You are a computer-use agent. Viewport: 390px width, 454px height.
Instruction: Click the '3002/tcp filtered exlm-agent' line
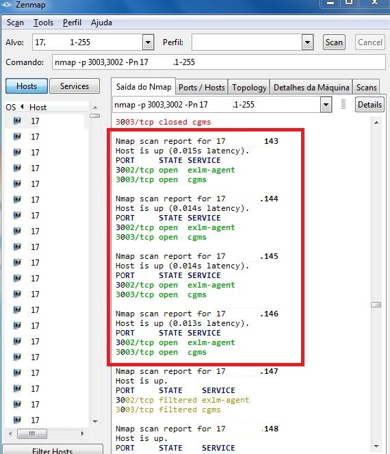tap(182, 400)
